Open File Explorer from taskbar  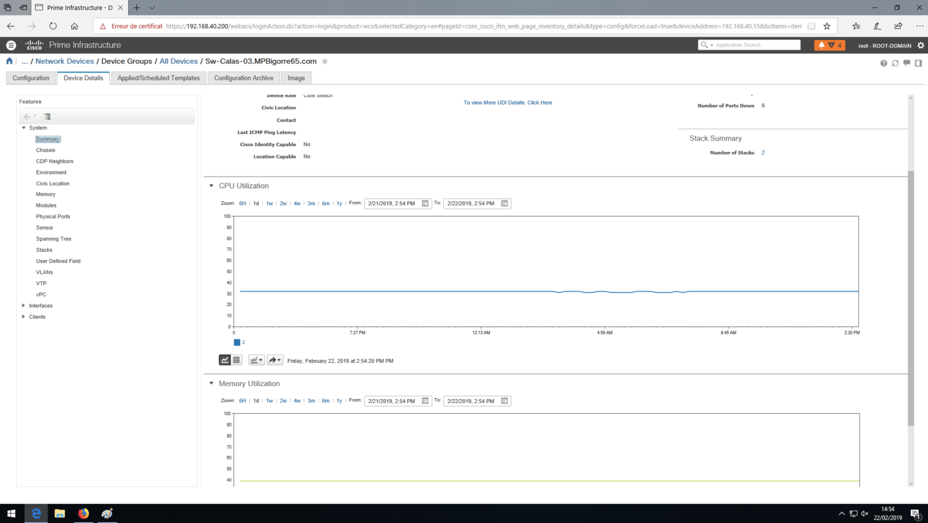point(60,513)
